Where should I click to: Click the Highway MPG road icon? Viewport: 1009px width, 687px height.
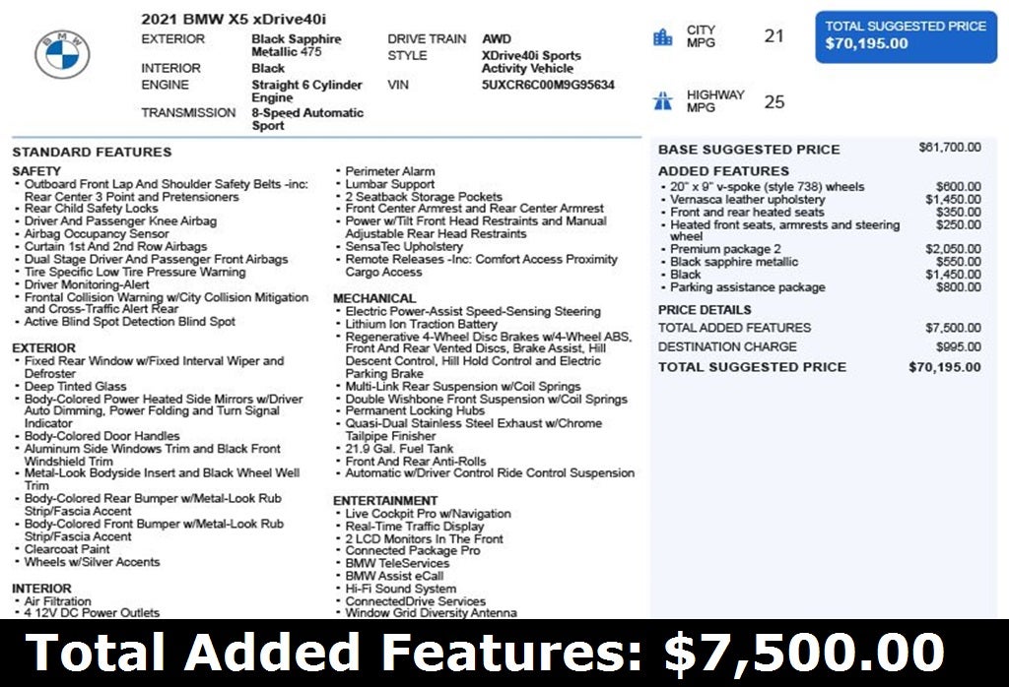(662, 101)
